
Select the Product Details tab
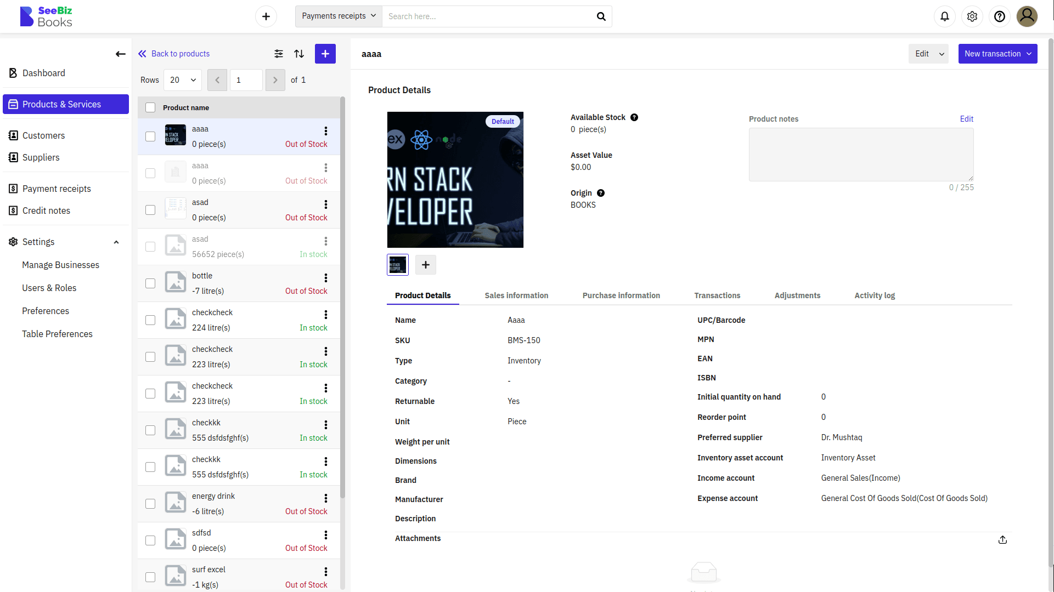pyautogui.click(x=422, y=295)
